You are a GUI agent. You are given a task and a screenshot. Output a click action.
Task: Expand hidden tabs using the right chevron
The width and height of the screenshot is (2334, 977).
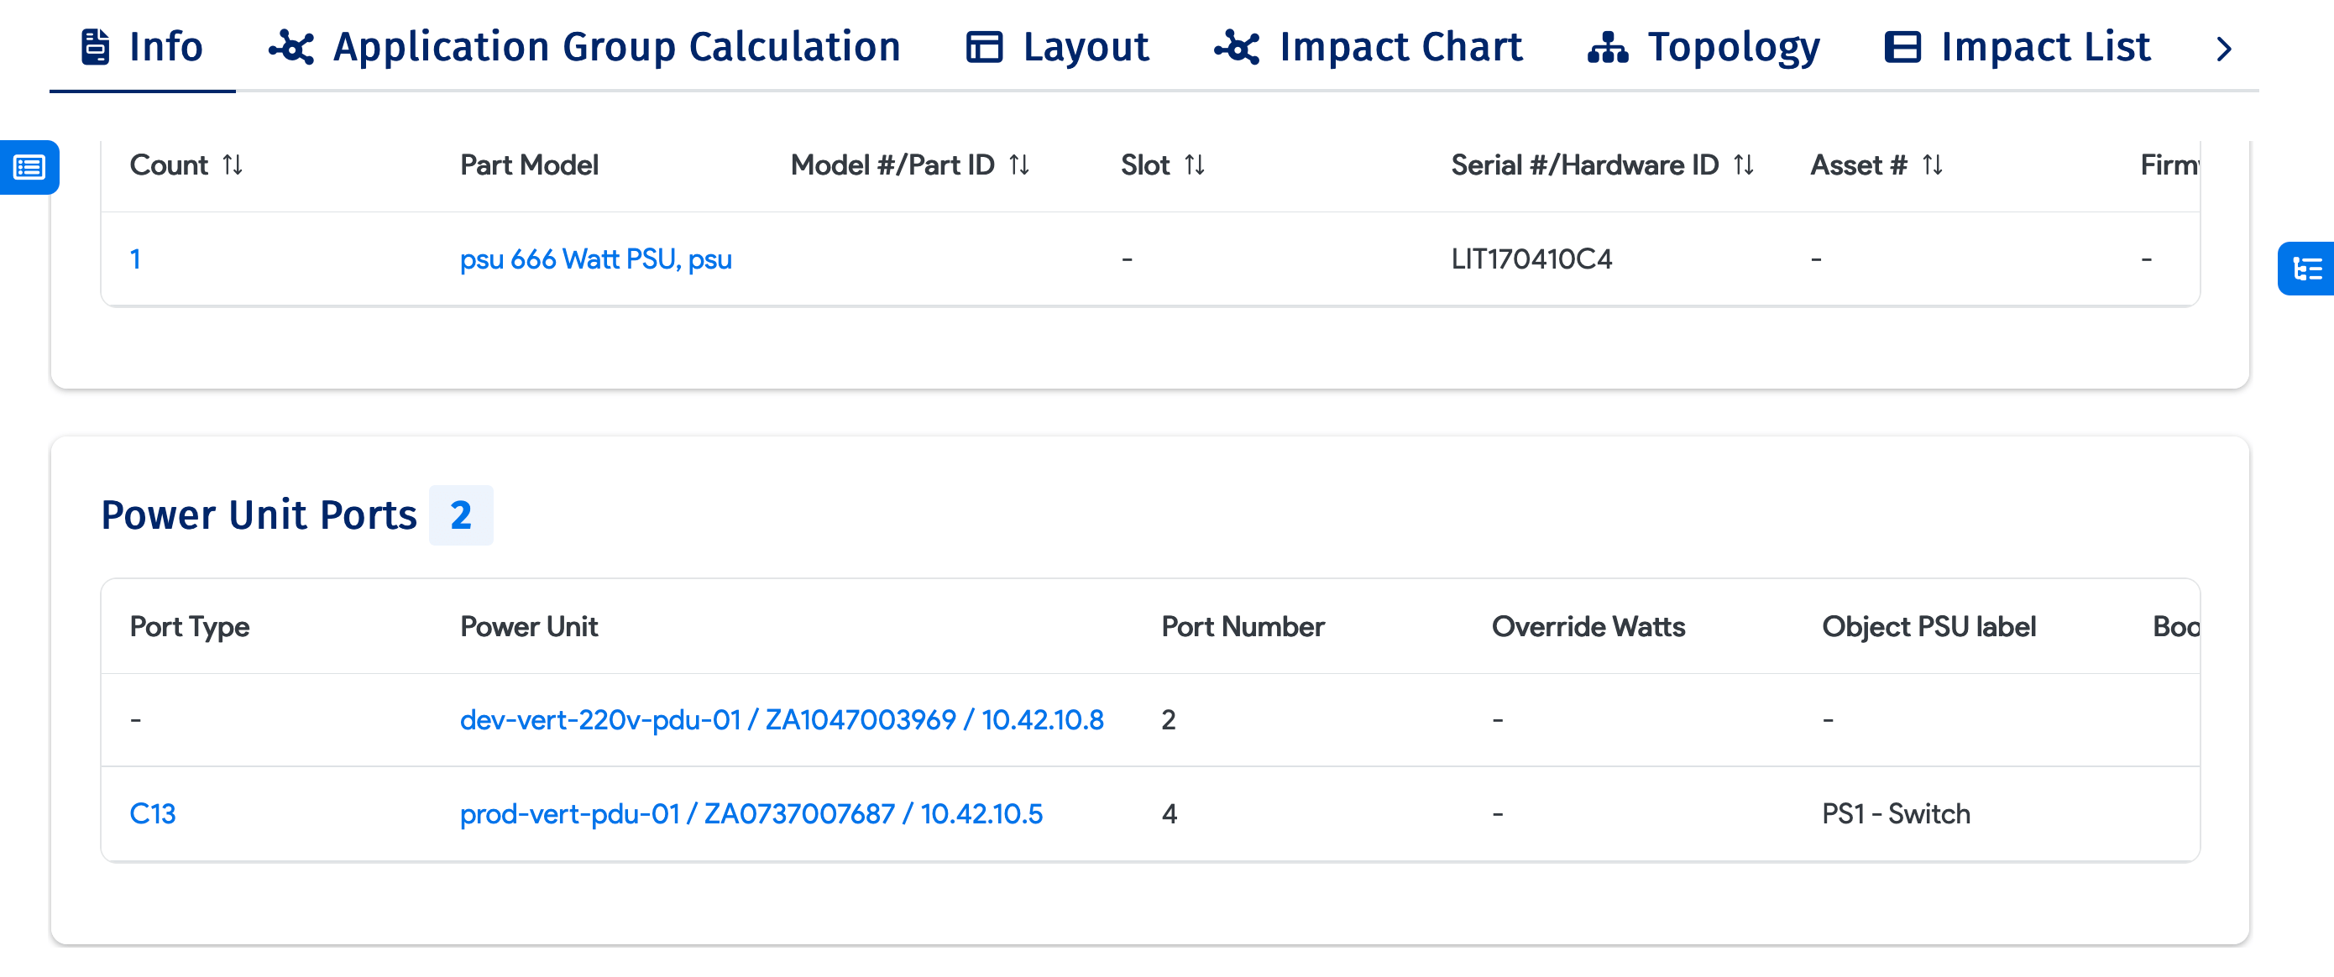click(x=2224, y=49)
